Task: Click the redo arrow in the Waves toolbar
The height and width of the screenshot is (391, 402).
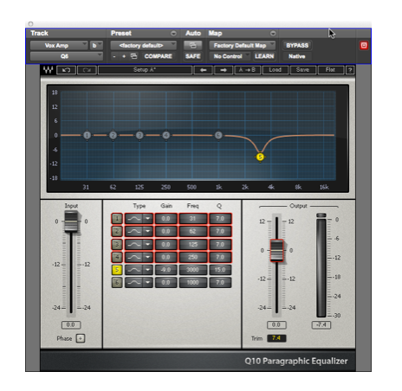Action: [87, 70]
